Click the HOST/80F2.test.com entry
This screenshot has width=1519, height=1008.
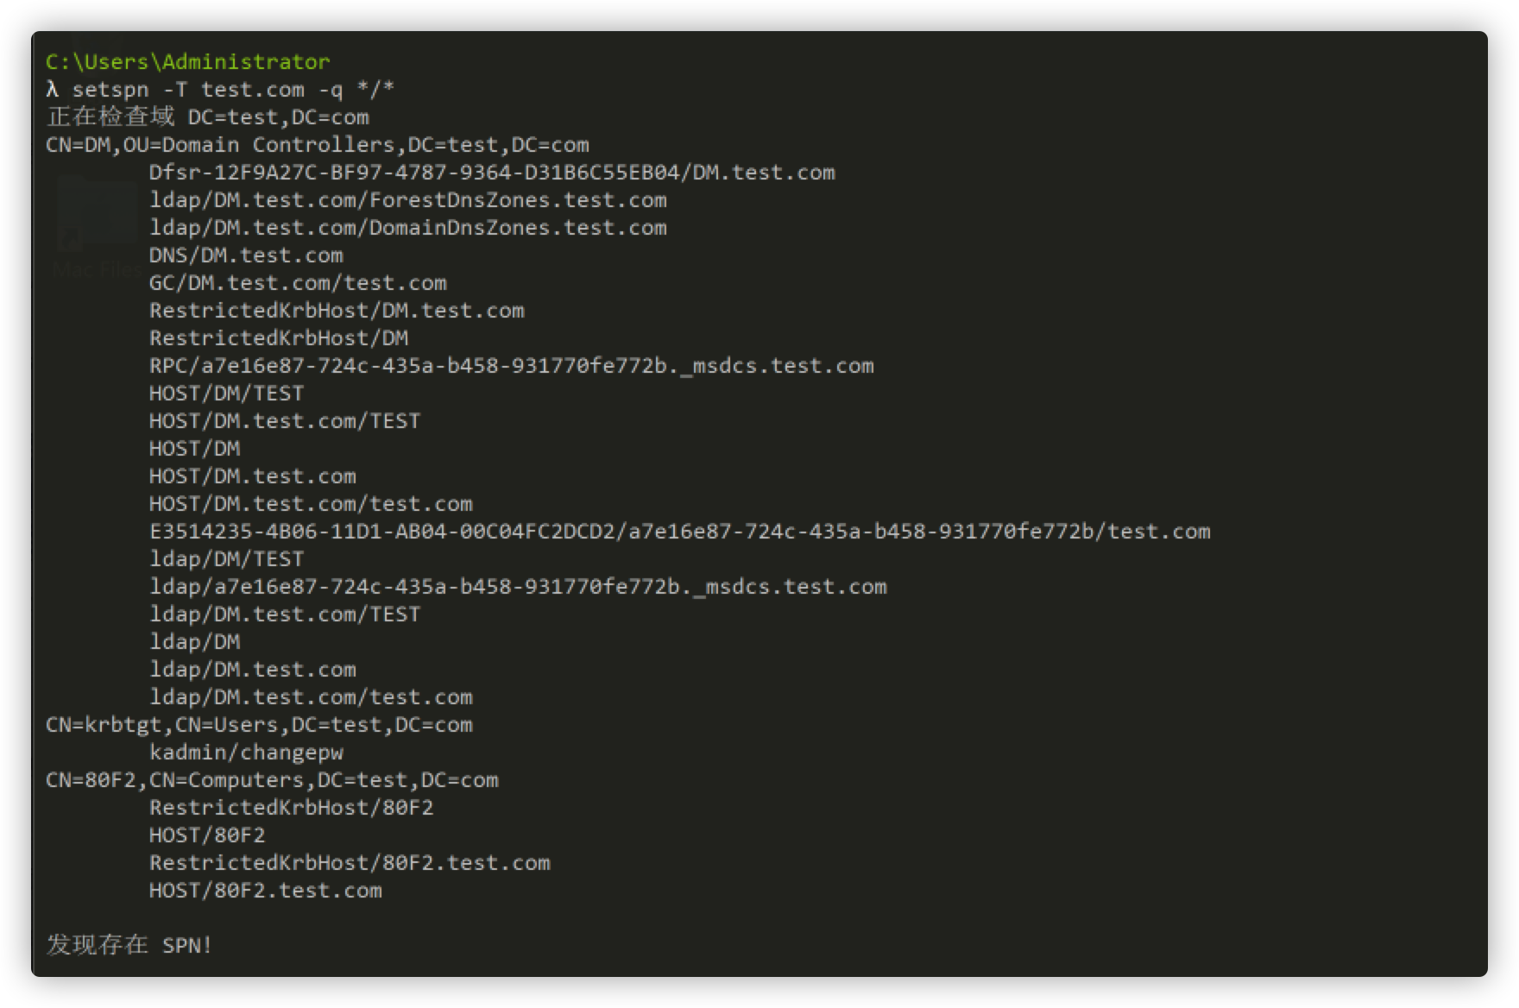[265, 891]
